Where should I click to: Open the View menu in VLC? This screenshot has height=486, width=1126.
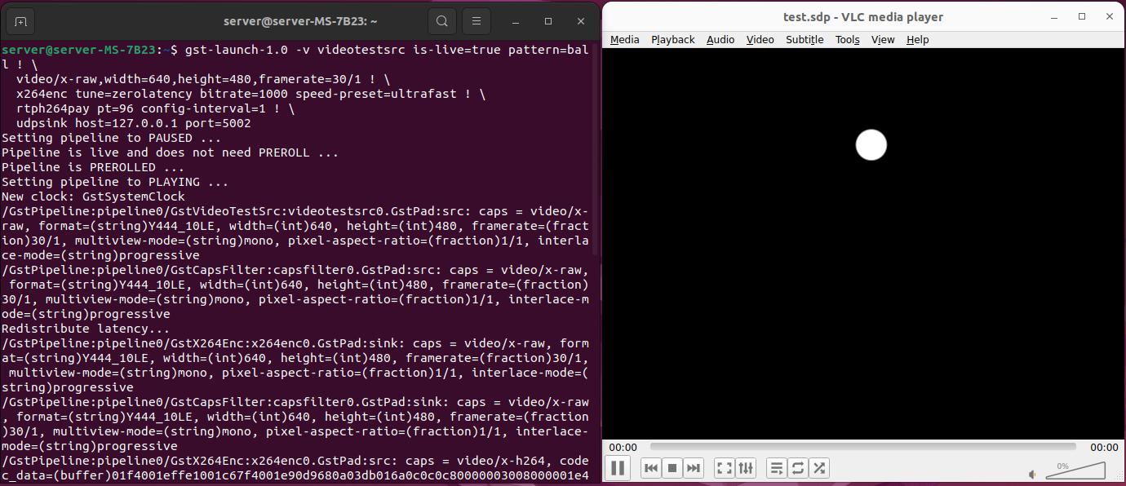(x=883, y=39)
